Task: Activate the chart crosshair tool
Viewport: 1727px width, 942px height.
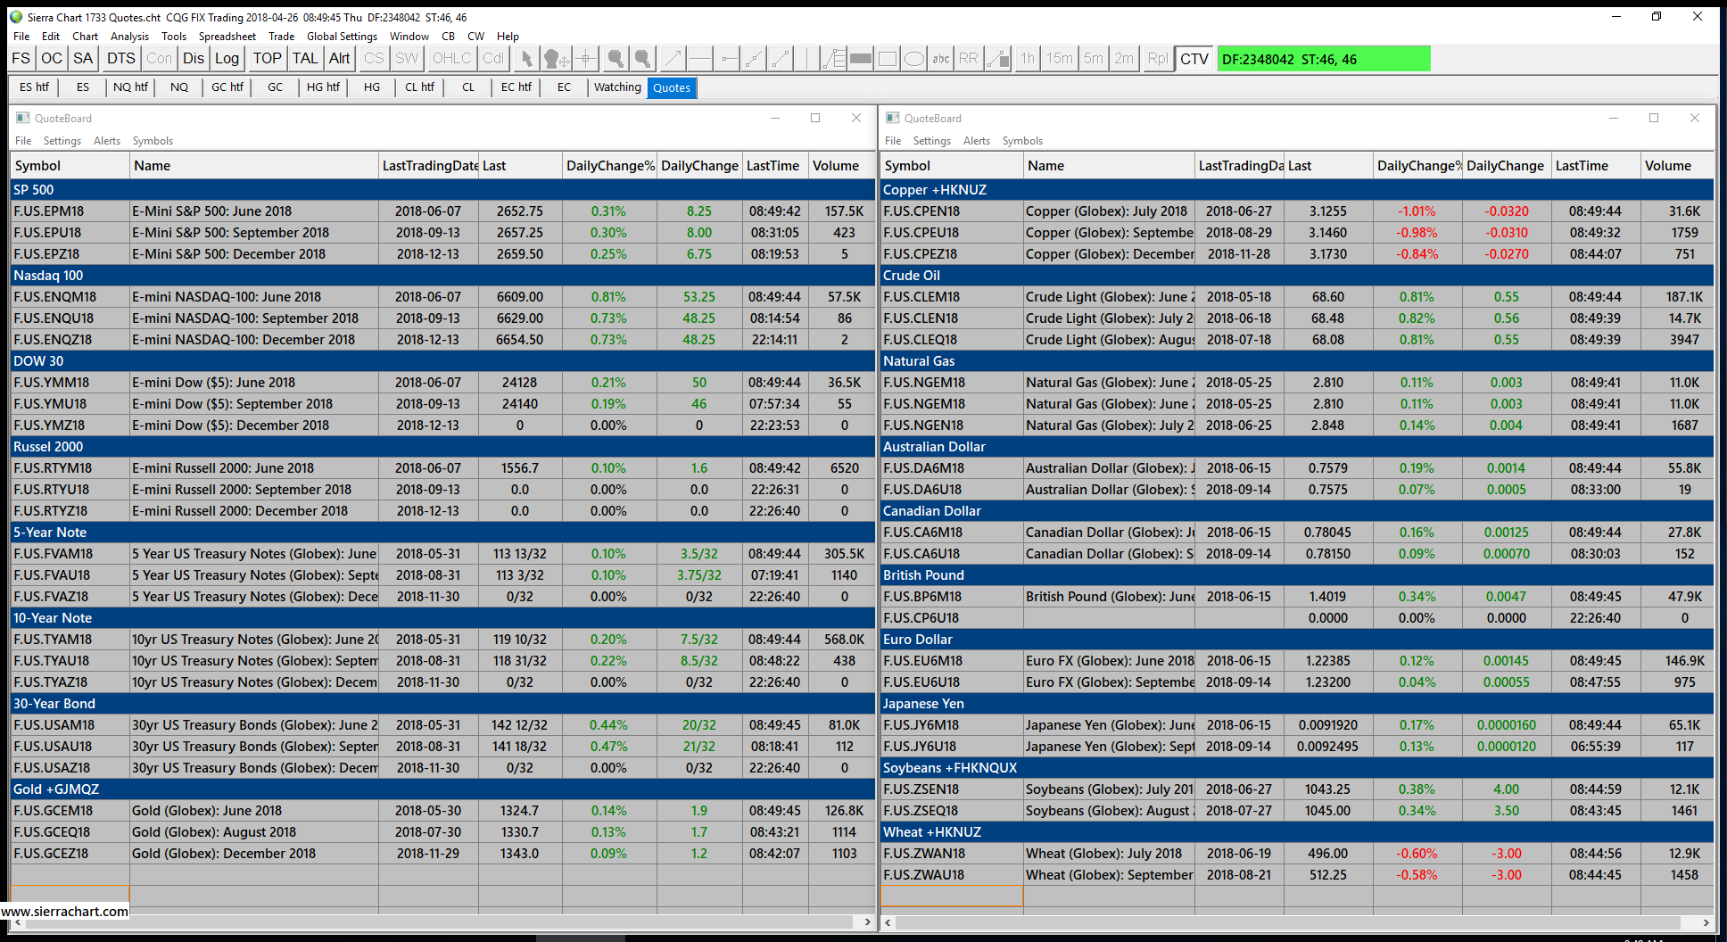Action: (586, 59)
